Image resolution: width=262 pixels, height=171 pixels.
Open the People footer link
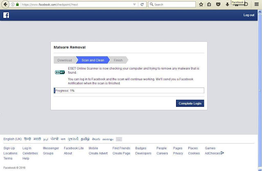click(x=161, y=148)
